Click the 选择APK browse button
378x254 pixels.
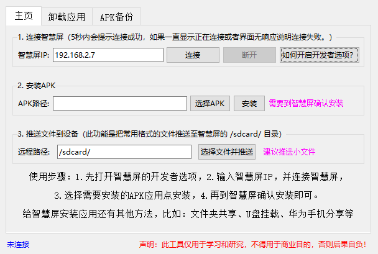click(209, 103)
